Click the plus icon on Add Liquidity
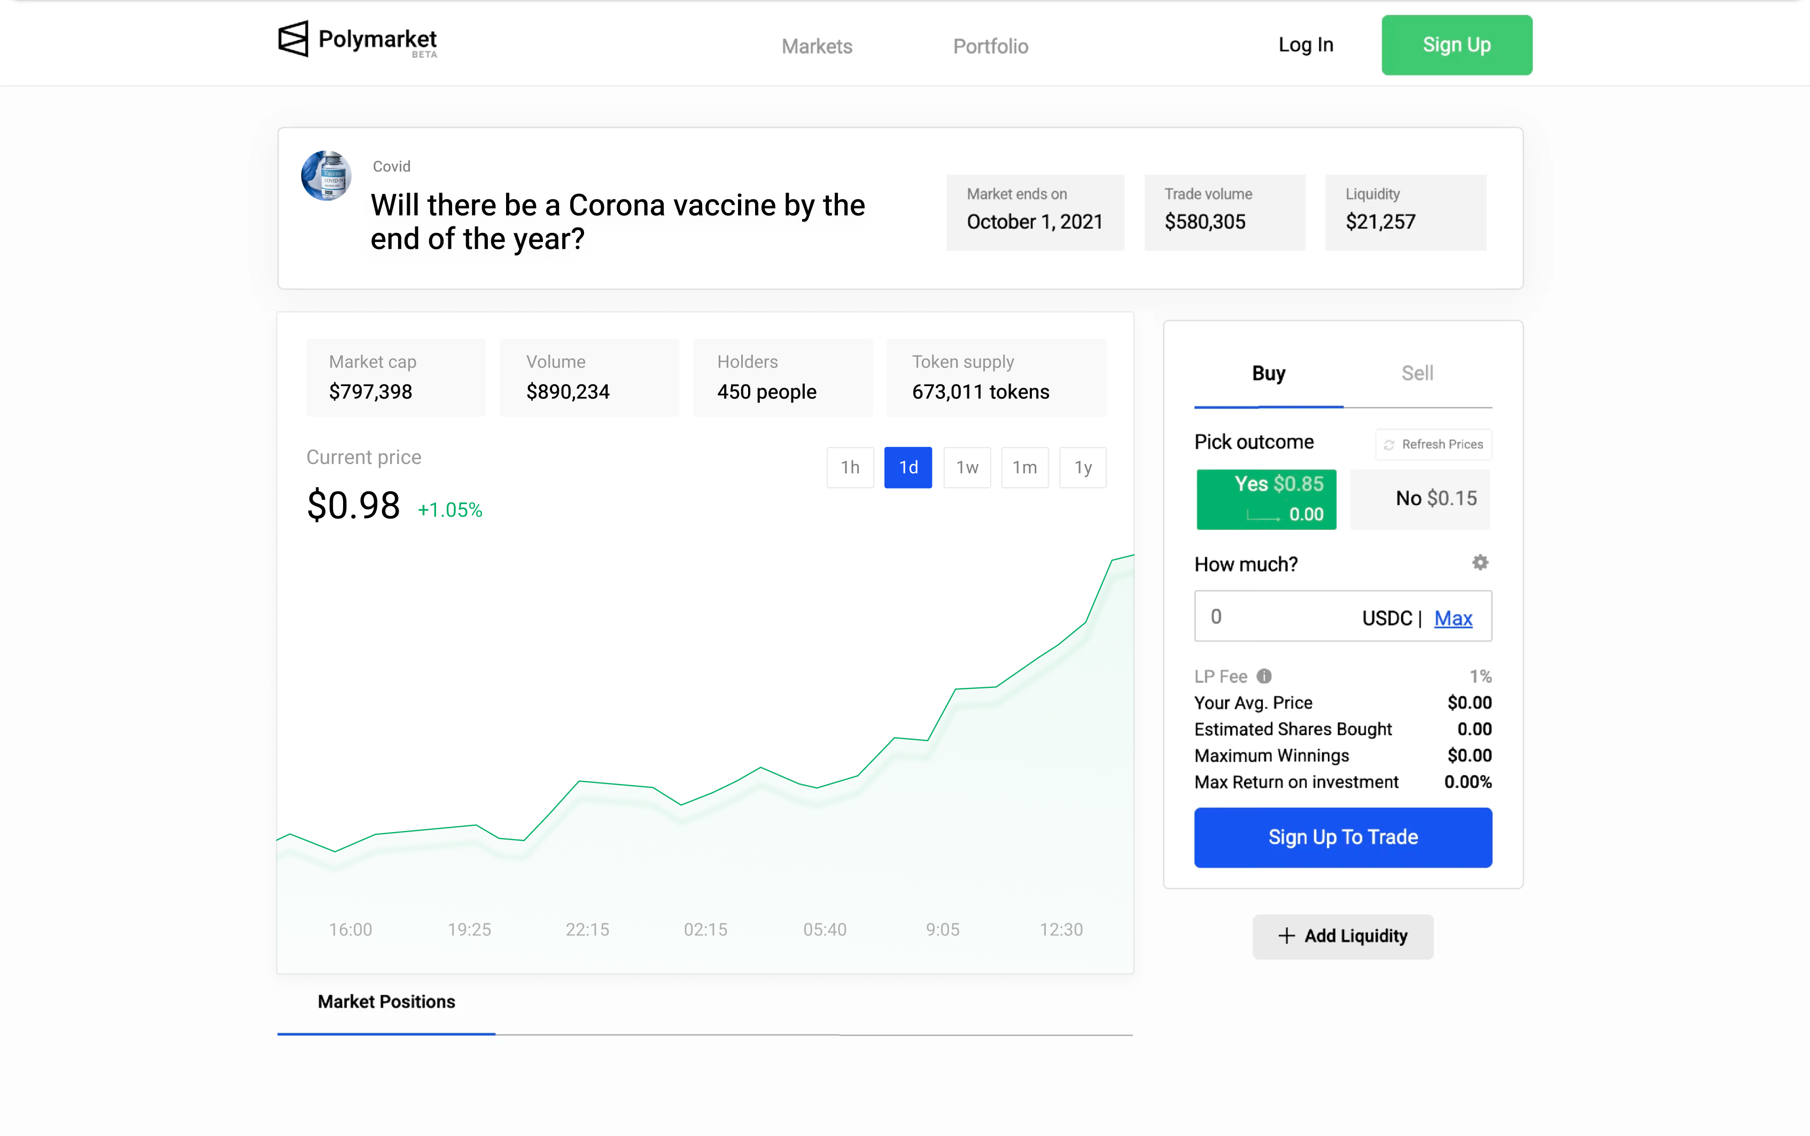This screenshot has height=1136, width=1810. (1287, 936)
